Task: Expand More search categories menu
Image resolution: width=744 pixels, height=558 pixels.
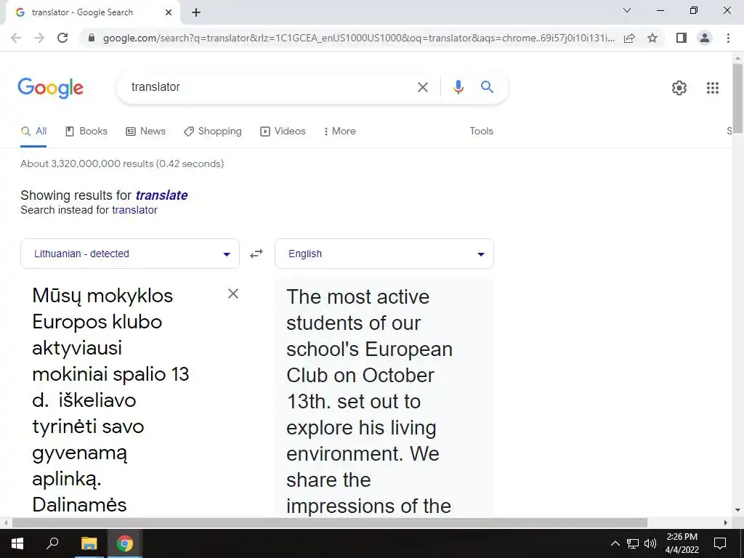Action: point(339,132)
